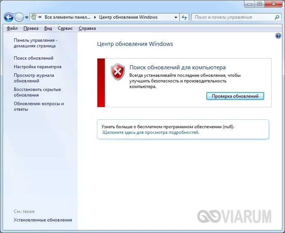285x233 pixels.
Task: Open the Вид menu
Action: pyautogui.click(x=48, y=28)
